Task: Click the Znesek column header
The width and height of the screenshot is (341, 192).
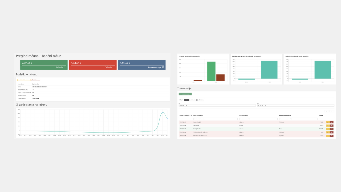Action: 321,115
